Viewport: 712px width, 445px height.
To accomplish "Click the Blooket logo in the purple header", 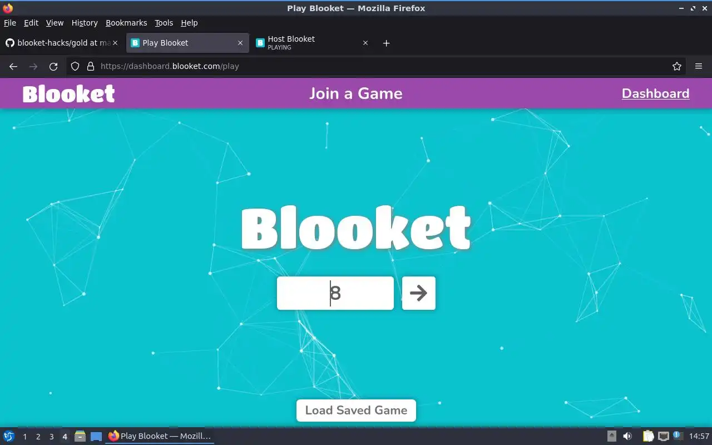I will point(68,93).
